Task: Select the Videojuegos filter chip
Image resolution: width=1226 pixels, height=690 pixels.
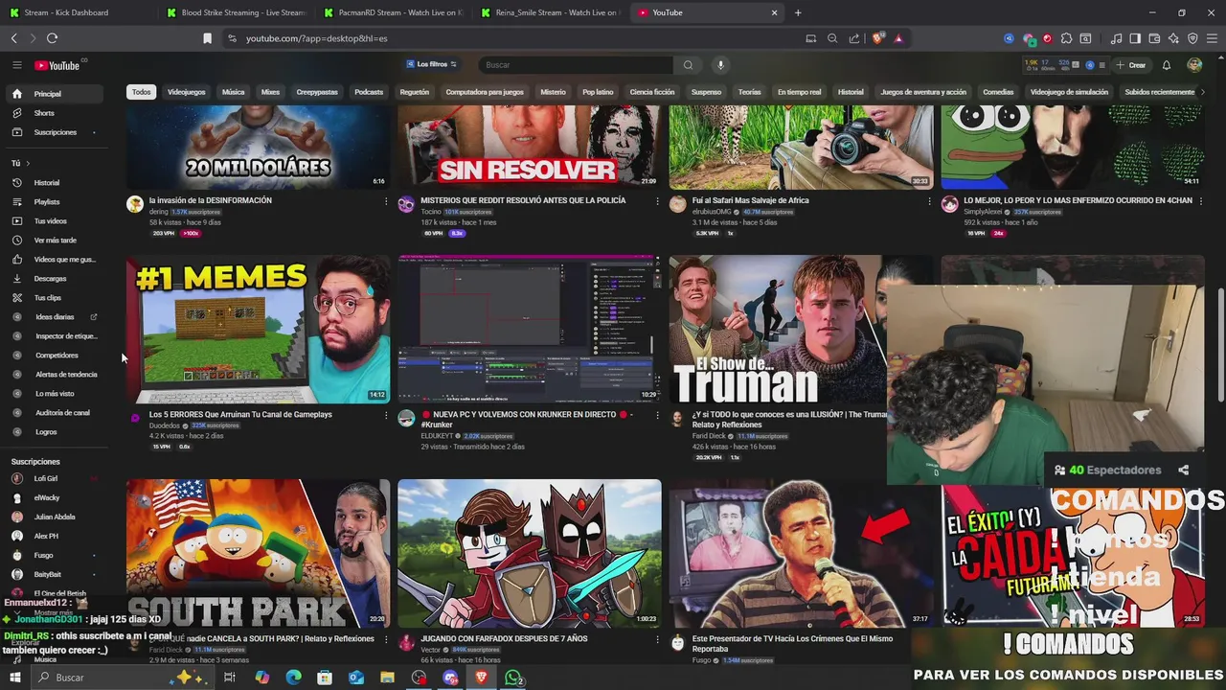Action: click(x=186, y=92)
